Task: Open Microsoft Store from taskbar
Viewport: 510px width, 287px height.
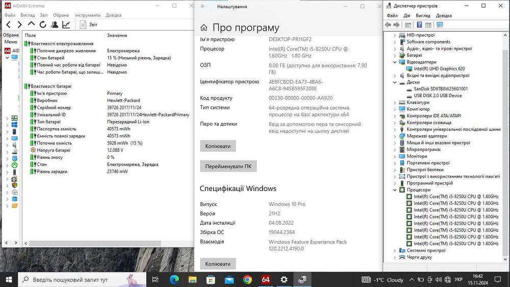Action: coord(211,279)
